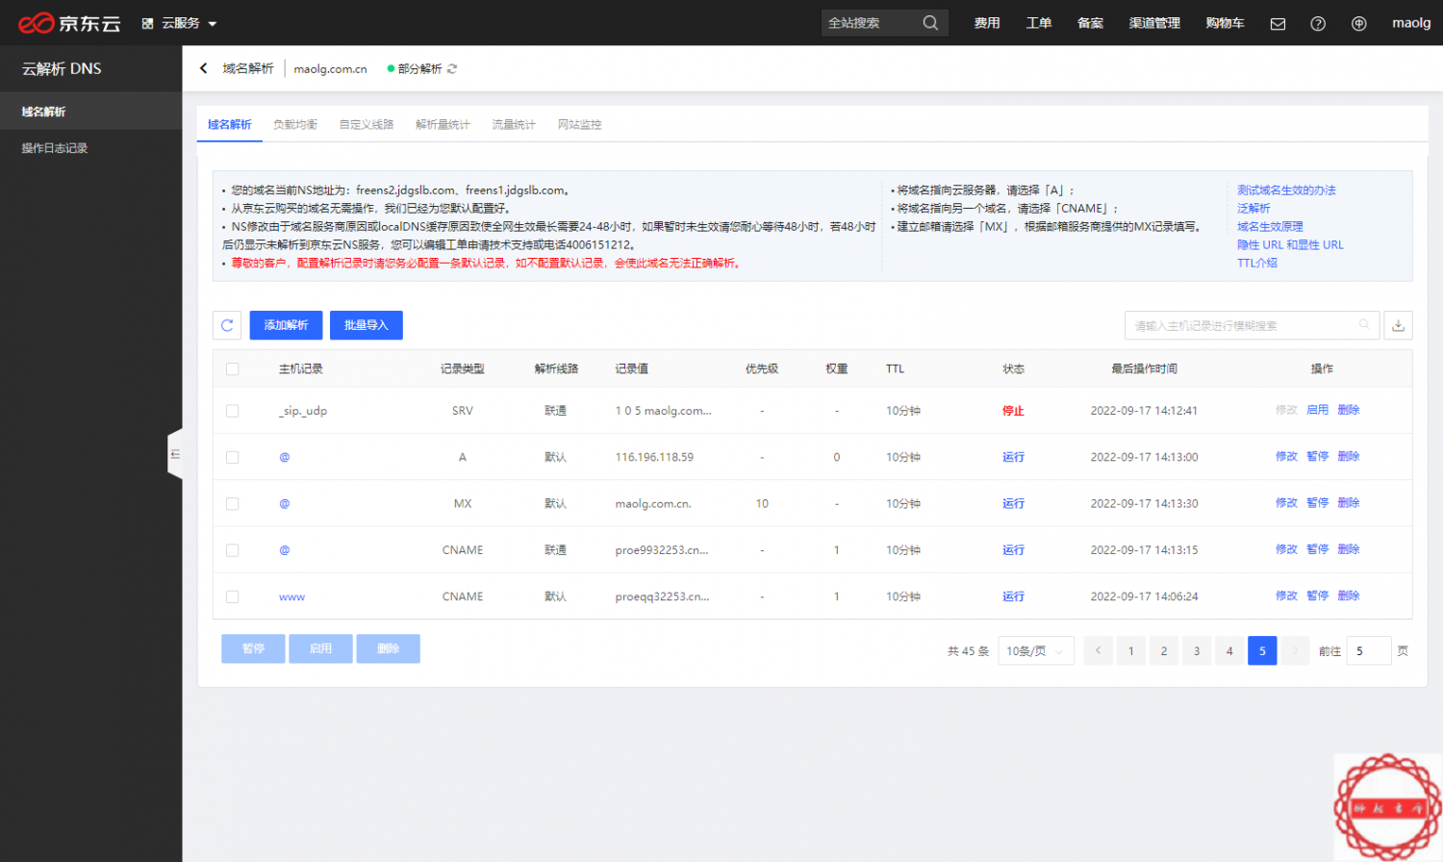Focus the 全站搜索 search field
The height and width of the screenshot is (862, 1443).
pyautogui.click(x=872, y=23)
